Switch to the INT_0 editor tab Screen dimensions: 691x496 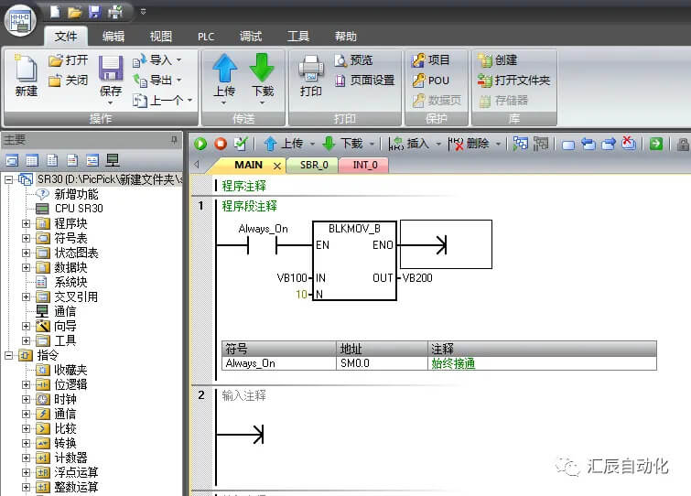365,166
